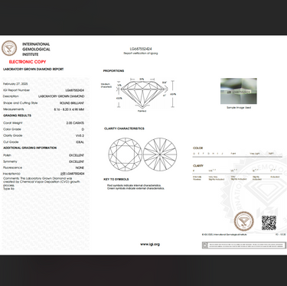Click the IGI copyright line
This screenshot has width=287, height=286.
(224, 234)
